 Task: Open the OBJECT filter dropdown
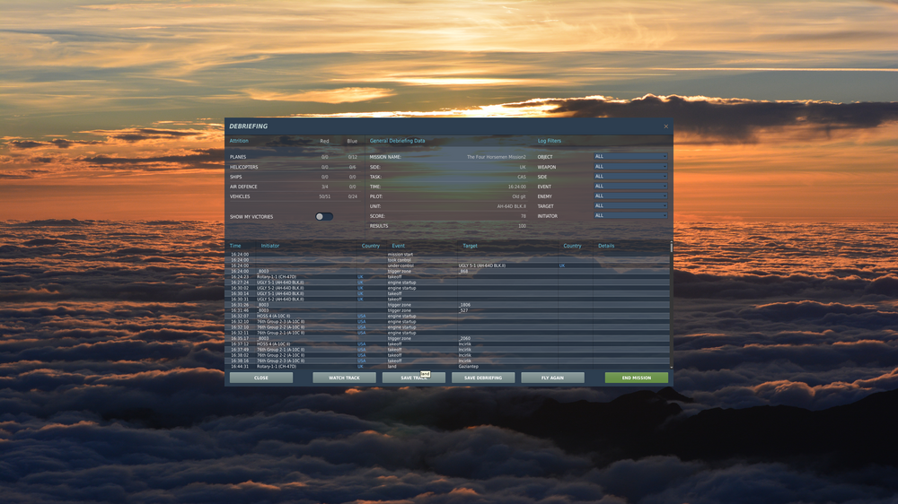coord(630,156)
